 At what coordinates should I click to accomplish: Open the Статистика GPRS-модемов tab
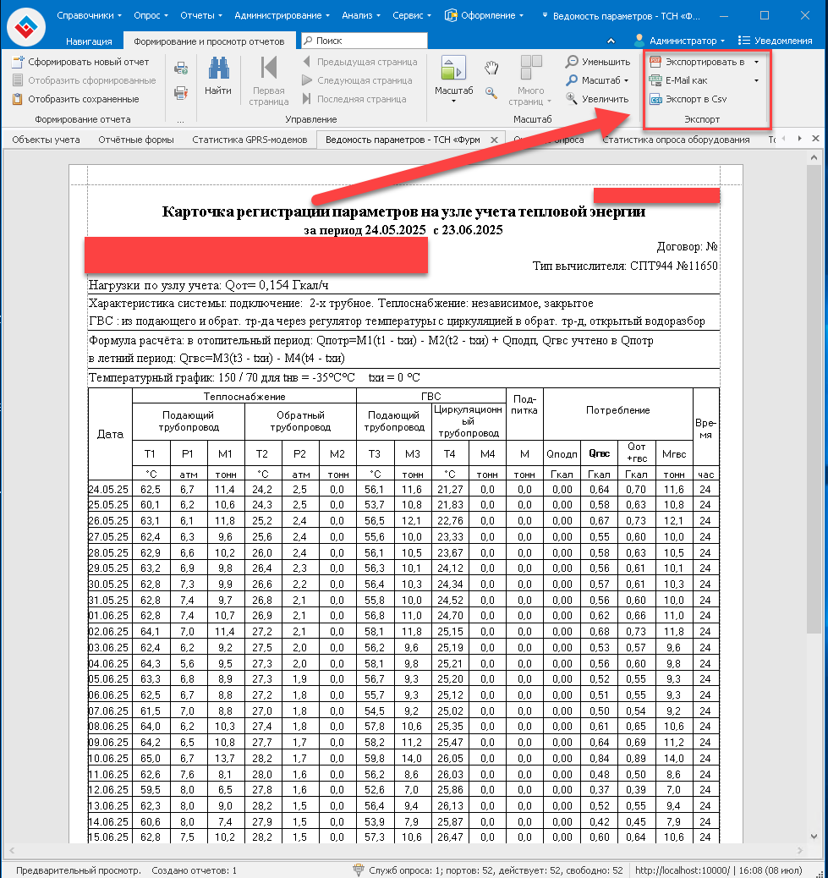pos(249,140)
